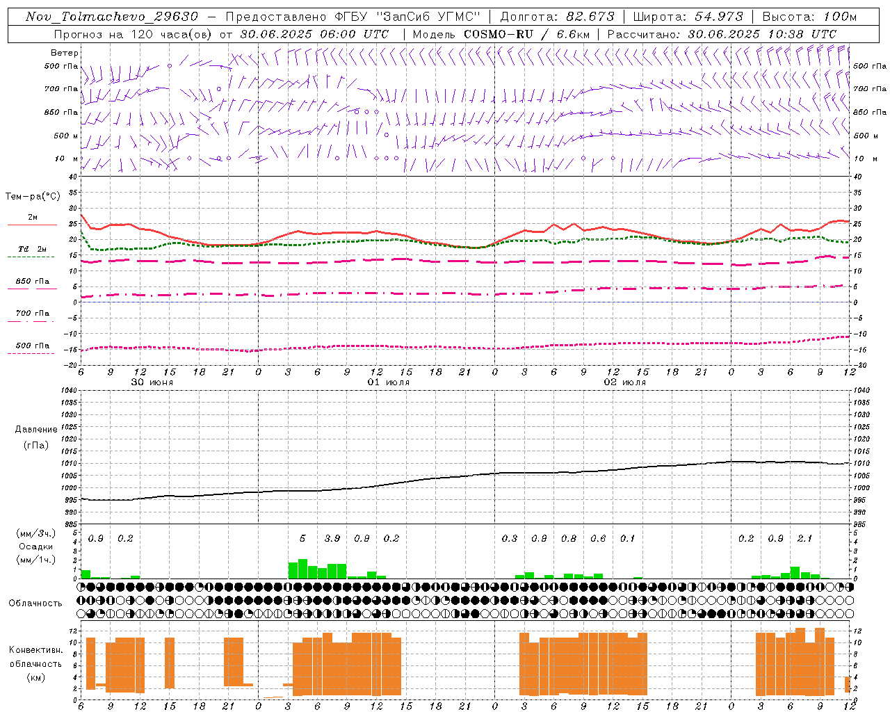
Task: Click the Ветер wind panel label
Action: coord(64,53)
